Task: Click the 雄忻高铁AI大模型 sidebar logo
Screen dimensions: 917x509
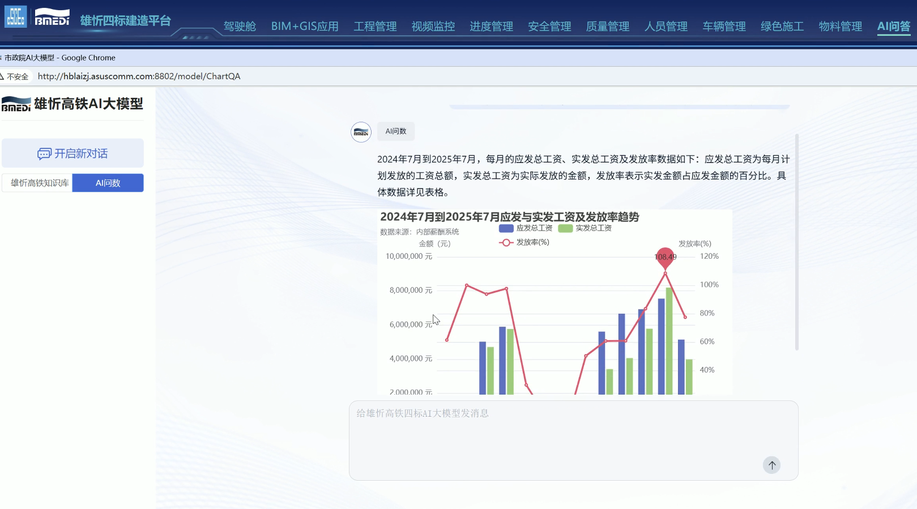Action: click(x=72, y=104)
